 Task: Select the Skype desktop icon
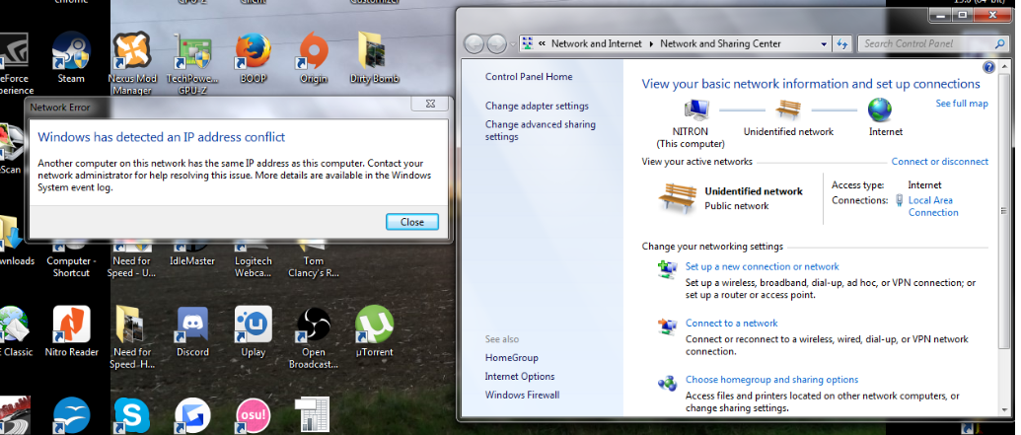tap(131, 415)
